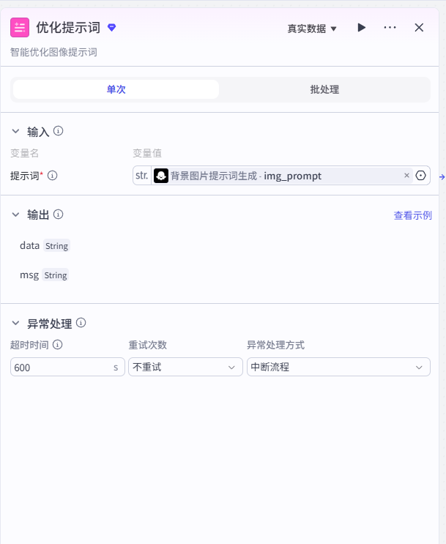Switch to the 批处理 tab
The width and height of the screenshot is (446, 544).
pos(324,89)
